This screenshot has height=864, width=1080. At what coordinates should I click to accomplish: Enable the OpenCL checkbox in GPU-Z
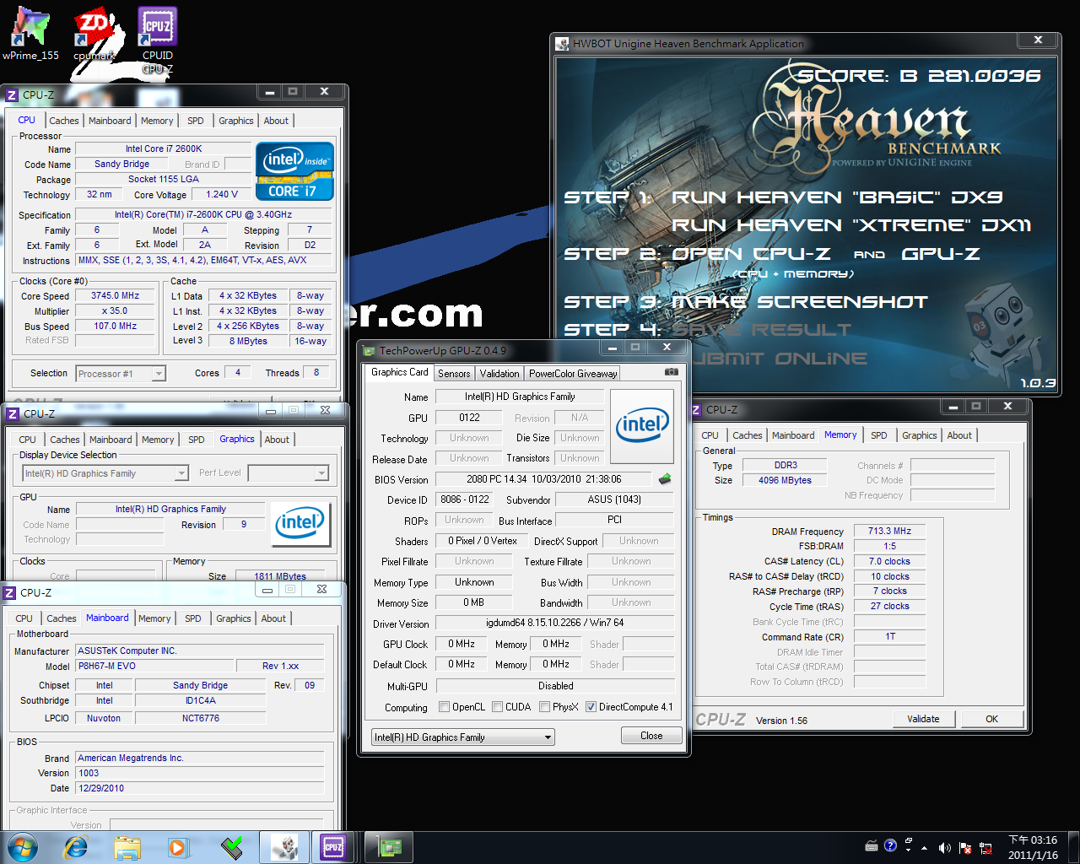pos(445,707)
